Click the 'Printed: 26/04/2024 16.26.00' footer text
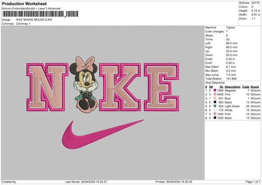The image size is (262, 185). point(174,182)
